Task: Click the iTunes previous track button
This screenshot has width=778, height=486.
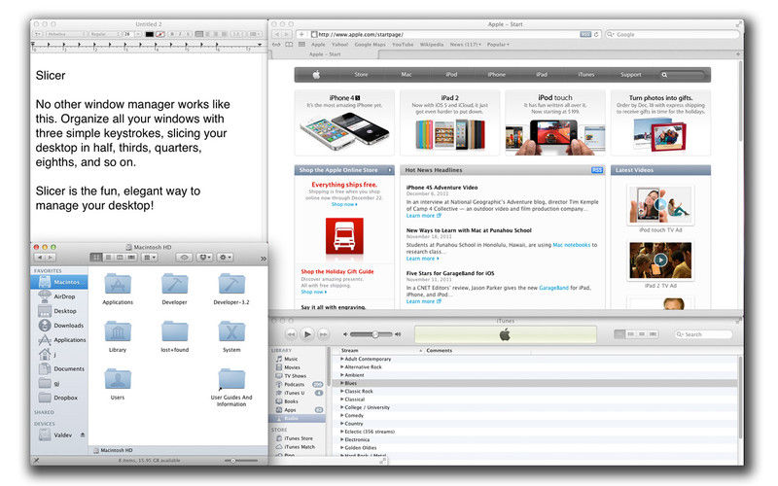Action: [x=291, y=334]
